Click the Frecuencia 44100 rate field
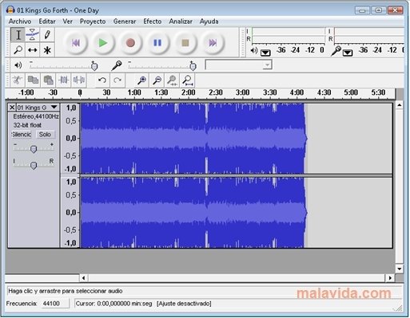410x318 pixels. click(x=55, y=304)
